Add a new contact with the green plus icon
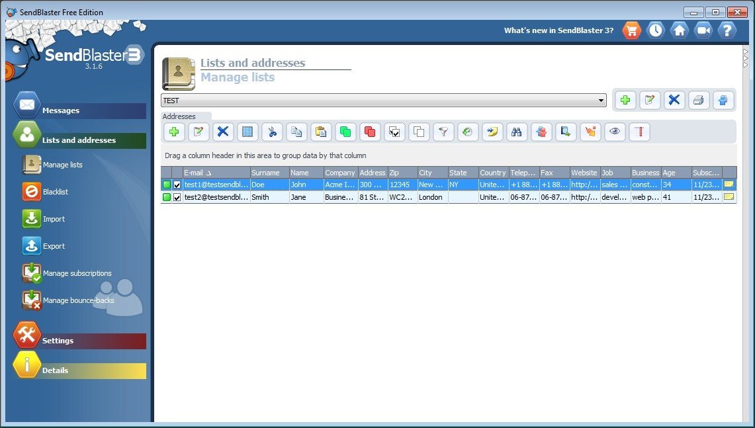Viewport: 755px width, 428px height. click(x=174, y=132)
